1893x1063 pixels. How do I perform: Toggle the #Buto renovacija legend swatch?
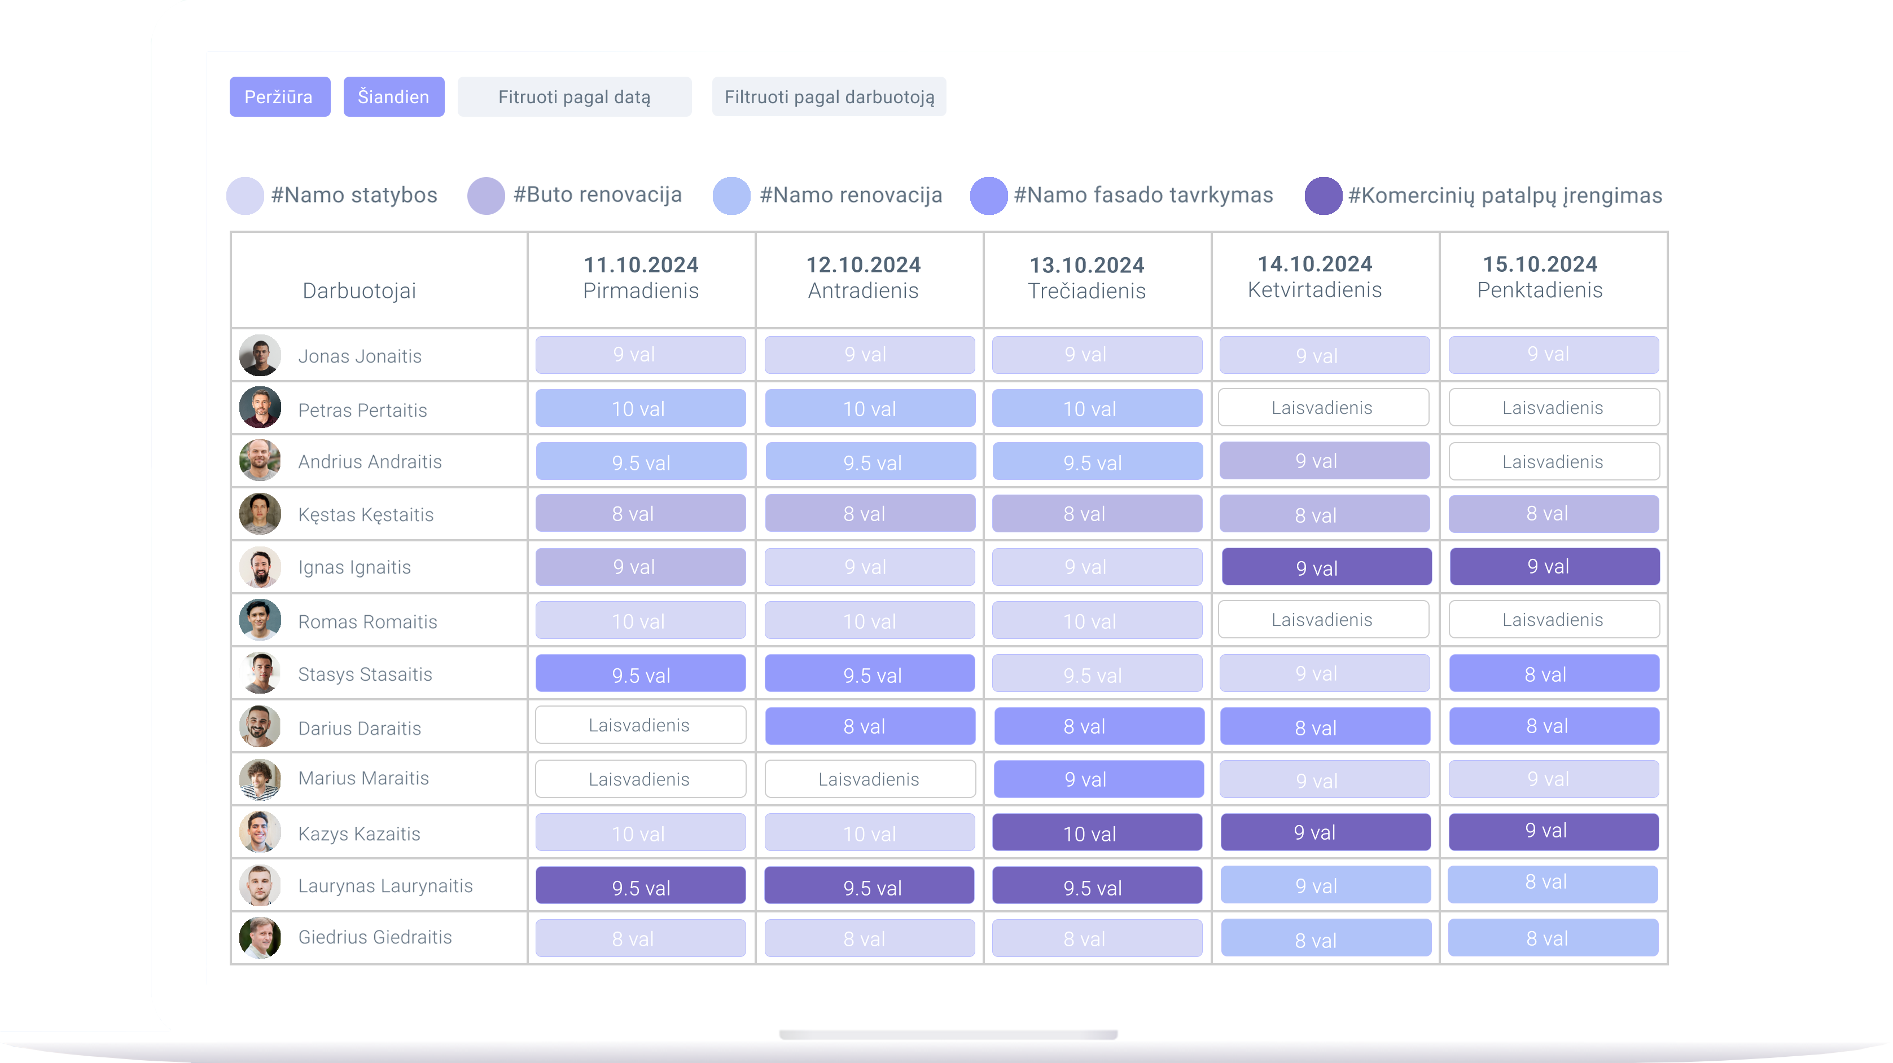click(x=486, y=195)
